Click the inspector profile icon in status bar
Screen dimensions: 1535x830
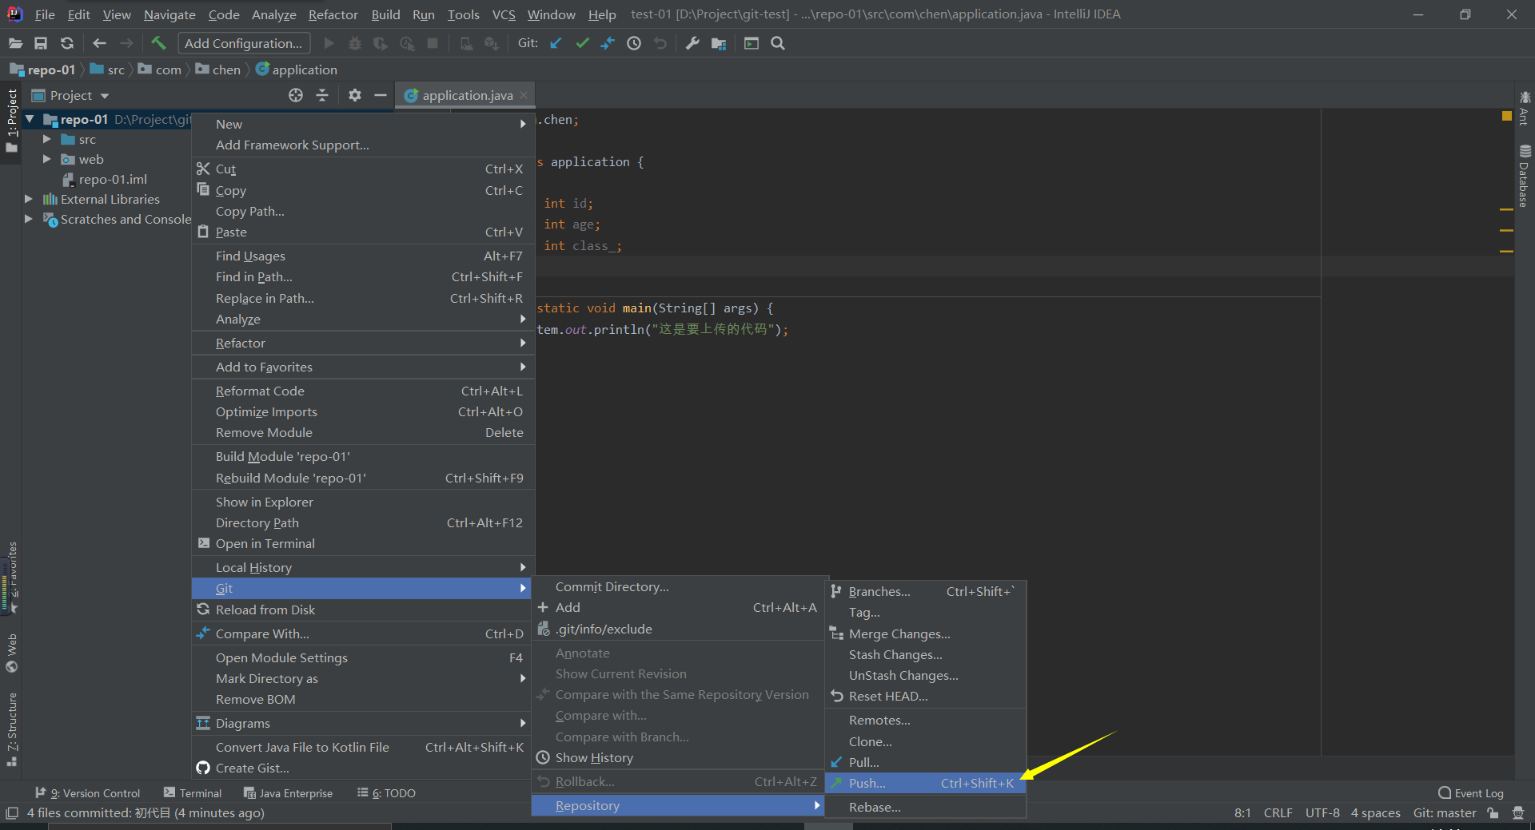(1518, 813)
